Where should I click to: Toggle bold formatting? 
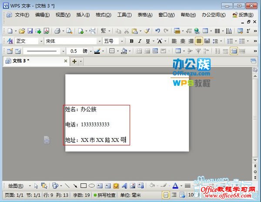tap(131, 41)
